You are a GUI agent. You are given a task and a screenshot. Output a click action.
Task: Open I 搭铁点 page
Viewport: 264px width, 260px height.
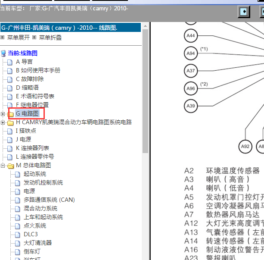pyautogui.click(x=26, y=131)
